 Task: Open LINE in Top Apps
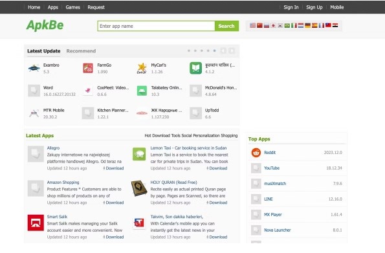268,199
